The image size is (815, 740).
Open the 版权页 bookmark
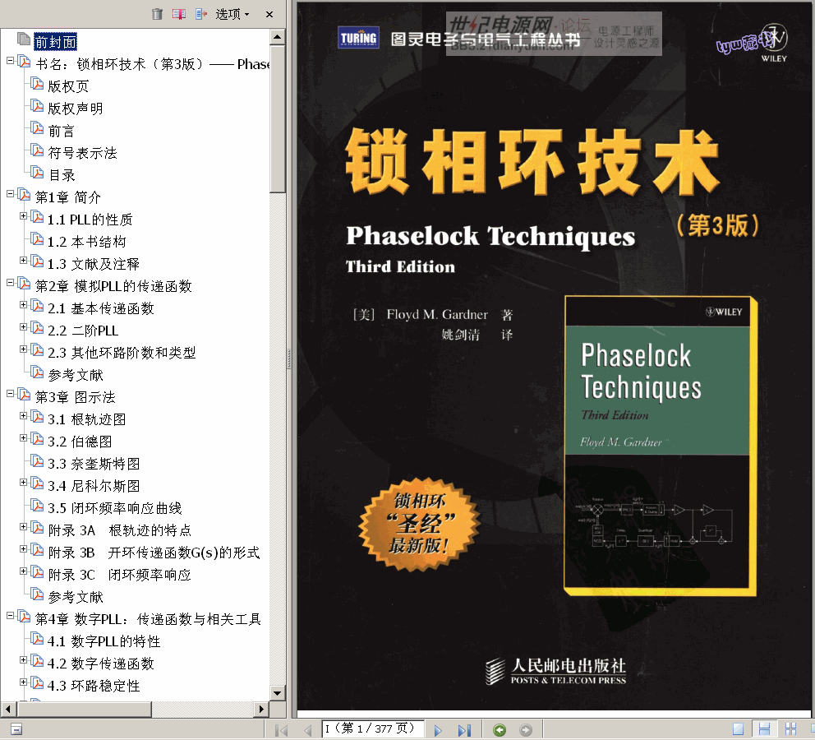(68, 86)
